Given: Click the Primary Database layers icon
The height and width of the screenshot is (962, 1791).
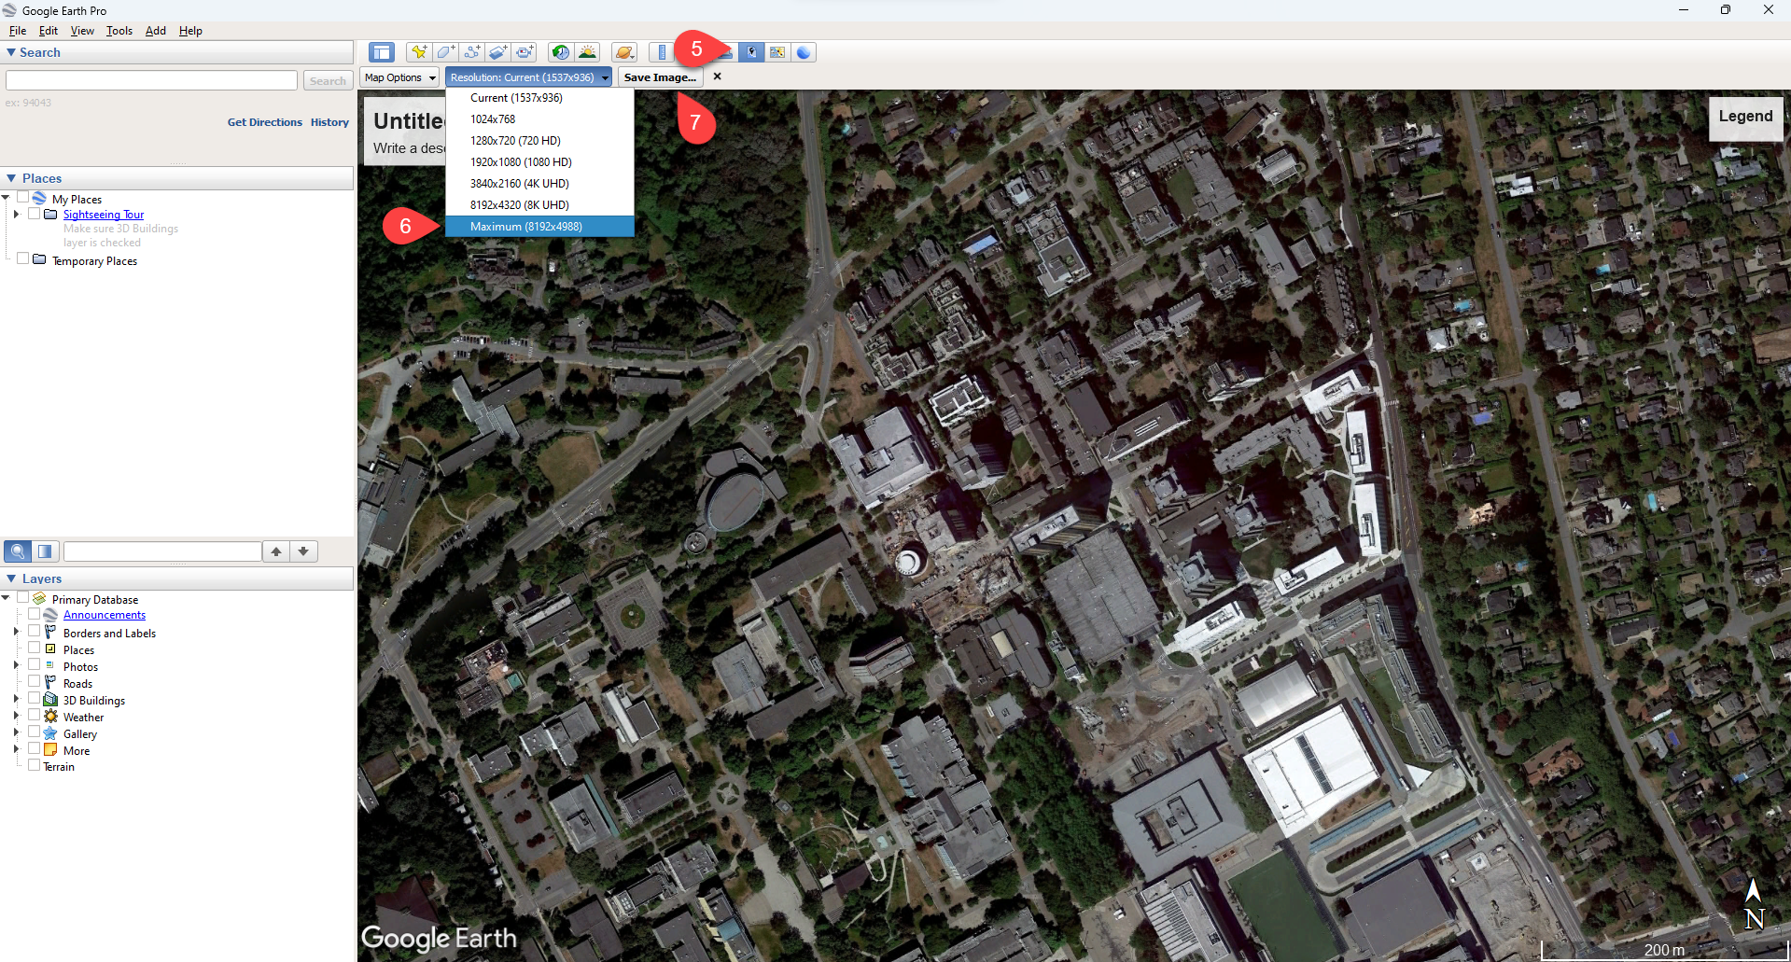Looking at the screenshot, I should tap(39, 598).
